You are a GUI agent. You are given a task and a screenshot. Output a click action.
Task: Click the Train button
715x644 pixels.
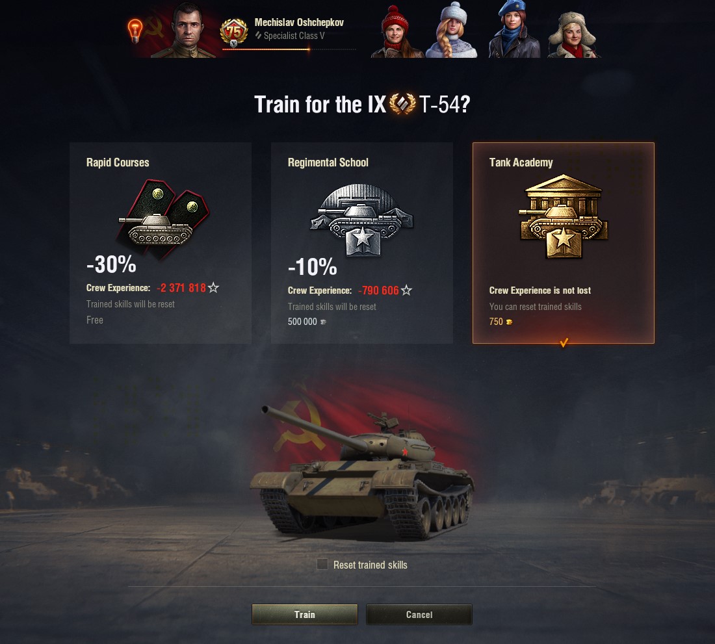[305, 614]
